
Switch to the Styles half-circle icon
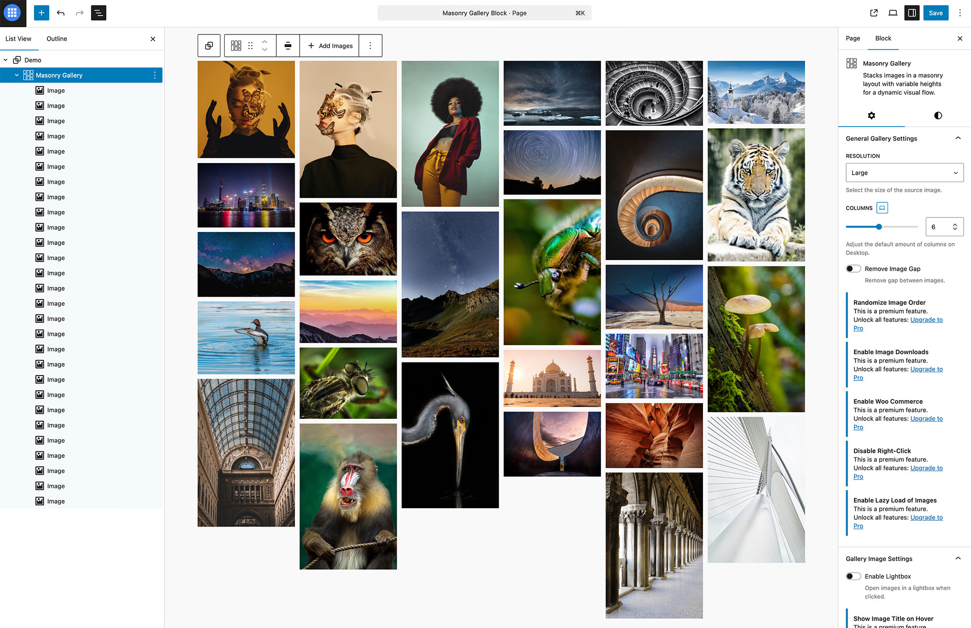coord(938,116)
